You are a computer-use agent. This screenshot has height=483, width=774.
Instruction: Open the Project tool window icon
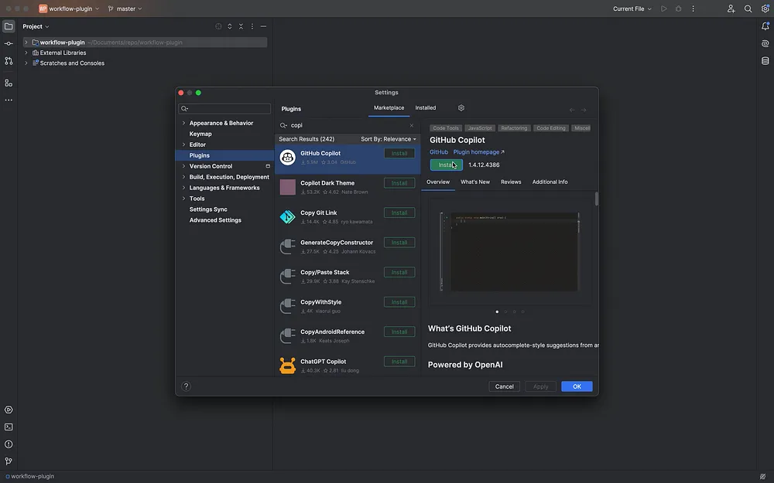(x=9, y=26)
